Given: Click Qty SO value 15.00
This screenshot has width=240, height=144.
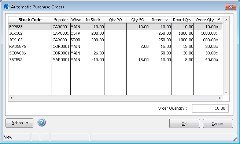Looking at the screenshot, I should [x=143, y=60].
